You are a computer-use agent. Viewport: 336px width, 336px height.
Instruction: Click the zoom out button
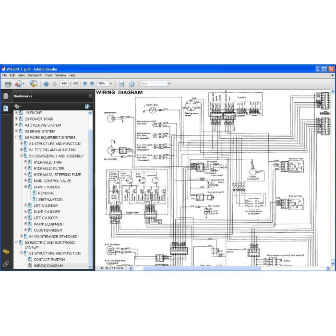coord(85,84)
